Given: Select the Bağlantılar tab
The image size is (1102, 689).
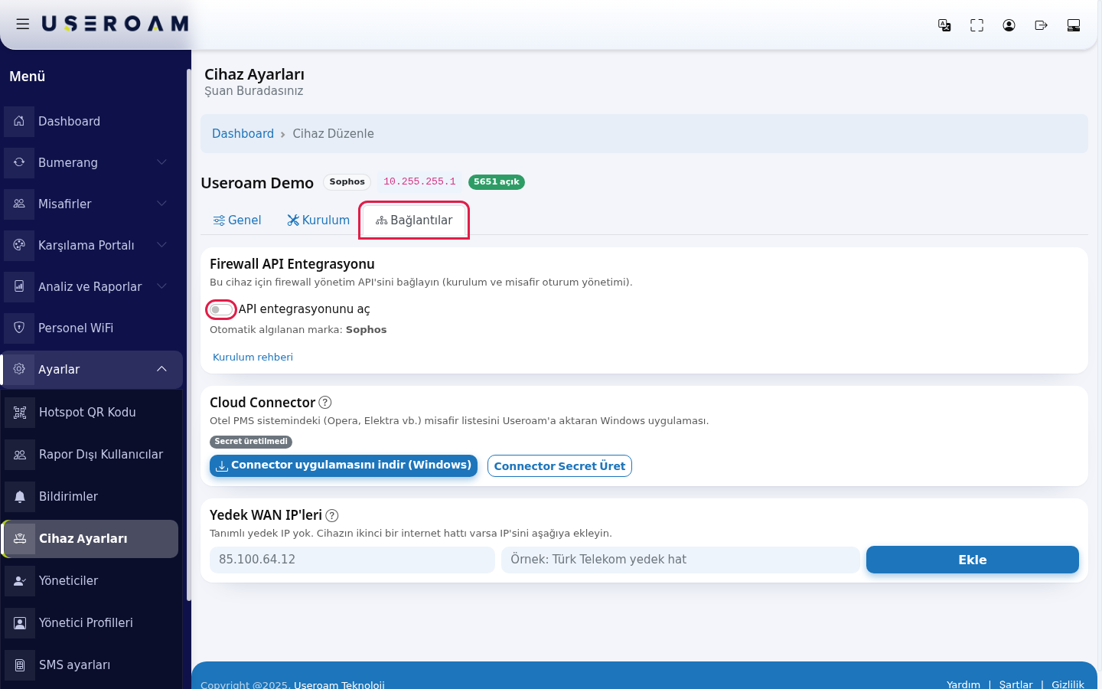Looking at the screenshot, I should click(x=414, y=220).
